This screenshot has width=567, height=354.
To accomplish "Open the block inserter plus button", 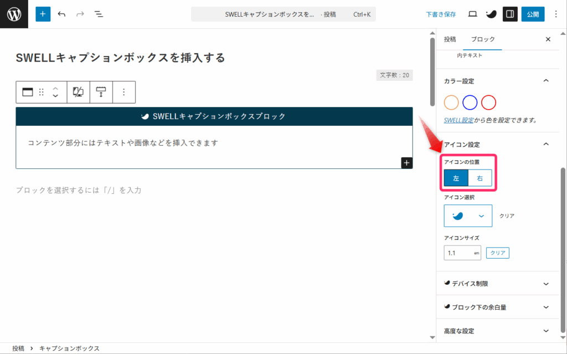I will (x=43, y=14).
